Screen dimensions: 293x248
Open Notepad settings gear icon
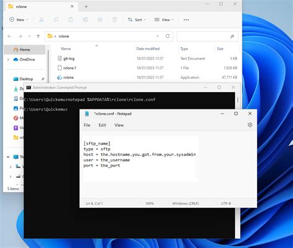tap(250, 125)
